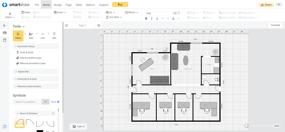This screenshot has height=132, width=285.
Task: Open the Layer-1 layers button
Action: point(78,126)
